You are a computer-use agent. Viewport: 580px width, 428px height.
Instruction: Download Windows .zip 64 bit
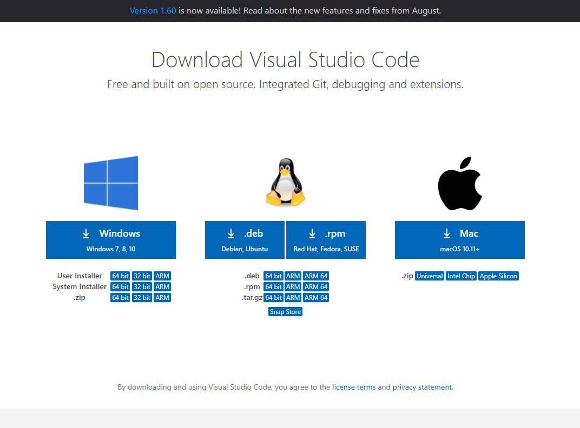point(120,298)
